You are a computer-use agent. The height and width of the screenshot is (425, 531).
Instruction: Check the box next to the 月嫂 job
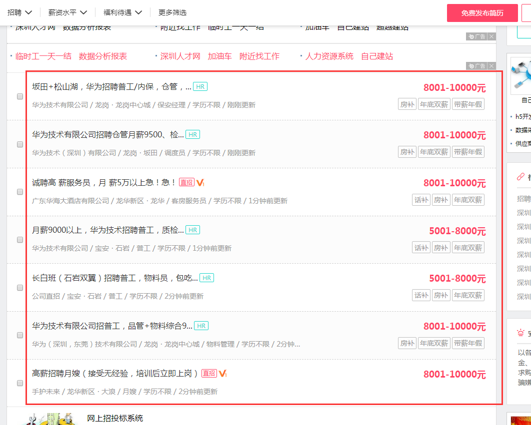coord(20,383)
